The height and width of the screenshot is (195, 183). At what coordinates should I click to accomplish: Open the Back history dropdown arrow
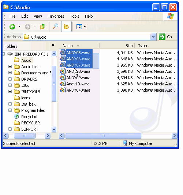[19, 26]
